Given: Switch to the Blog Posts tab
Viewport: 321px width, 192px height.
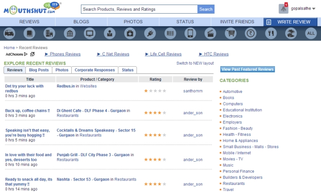Looking at the screenshot, I should 39,70.
